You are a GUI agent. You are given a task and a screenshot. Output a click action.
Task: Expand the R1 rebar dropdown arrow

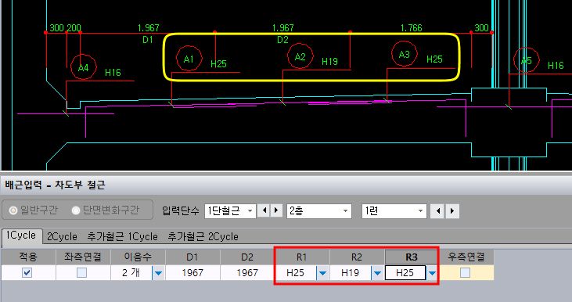tap(322, 273)
